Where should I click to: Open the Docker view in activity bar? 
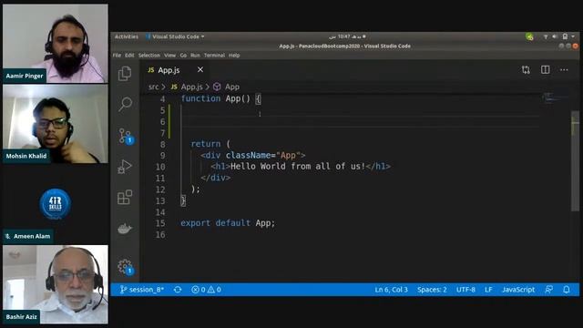125,229
